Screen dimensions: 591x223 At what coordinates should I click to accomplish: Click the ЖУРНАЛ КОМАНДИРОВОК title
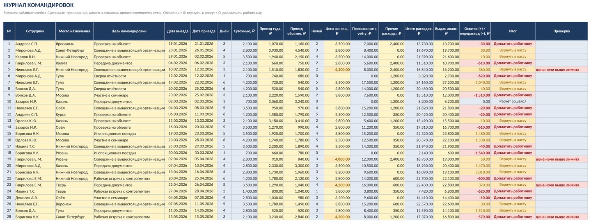coord(39,5)
